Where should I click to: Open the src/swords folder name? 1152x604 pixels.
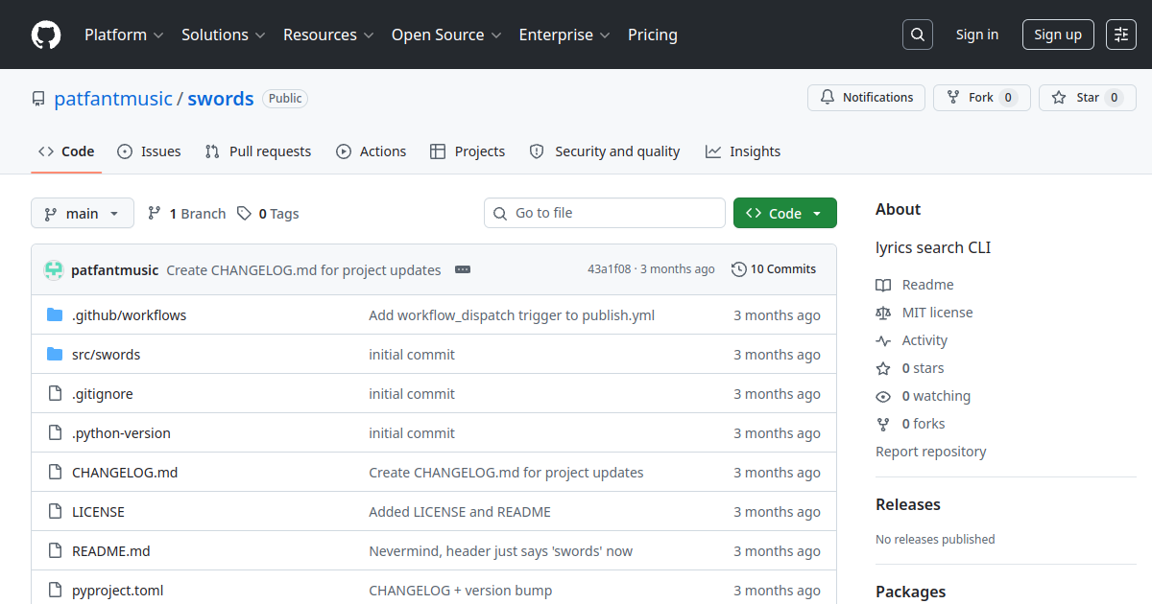[x=107, y=355]
